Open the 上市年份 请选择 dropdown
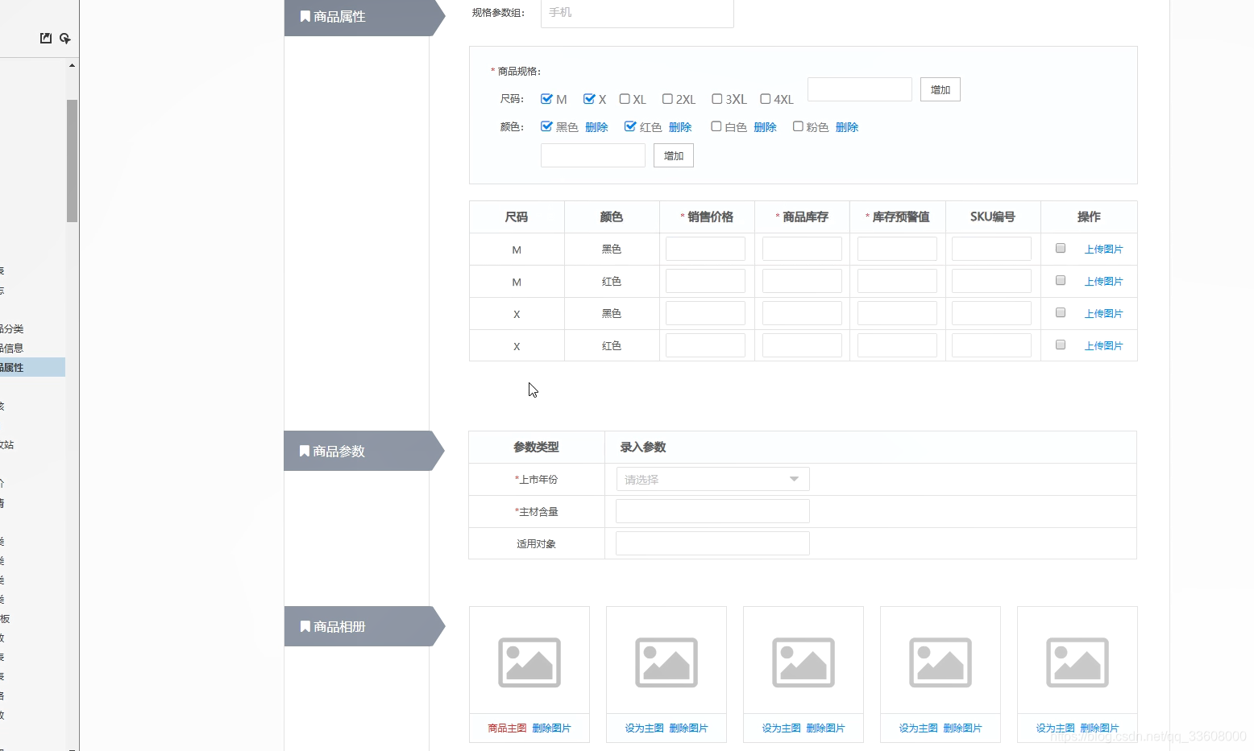 tap(712, 479)
